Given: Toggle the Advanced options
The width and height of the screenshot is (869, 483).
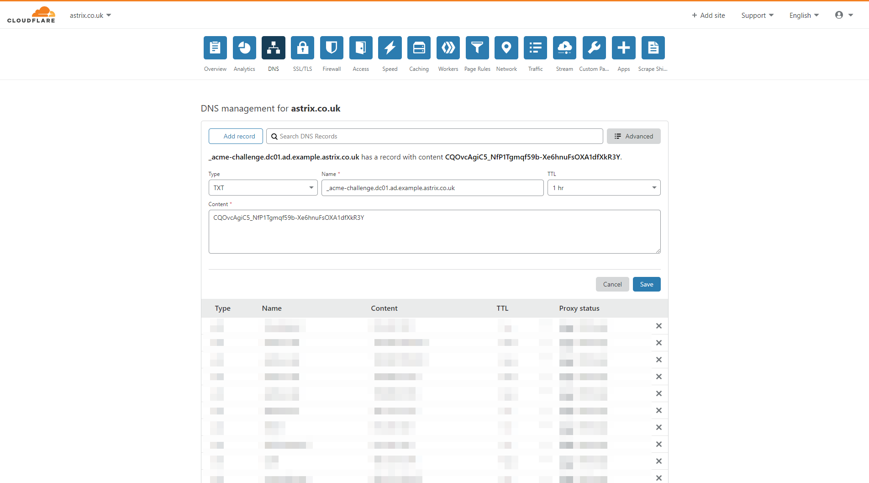Looking at the screenshot, I should pyautogui.click(x=633, y=136).
